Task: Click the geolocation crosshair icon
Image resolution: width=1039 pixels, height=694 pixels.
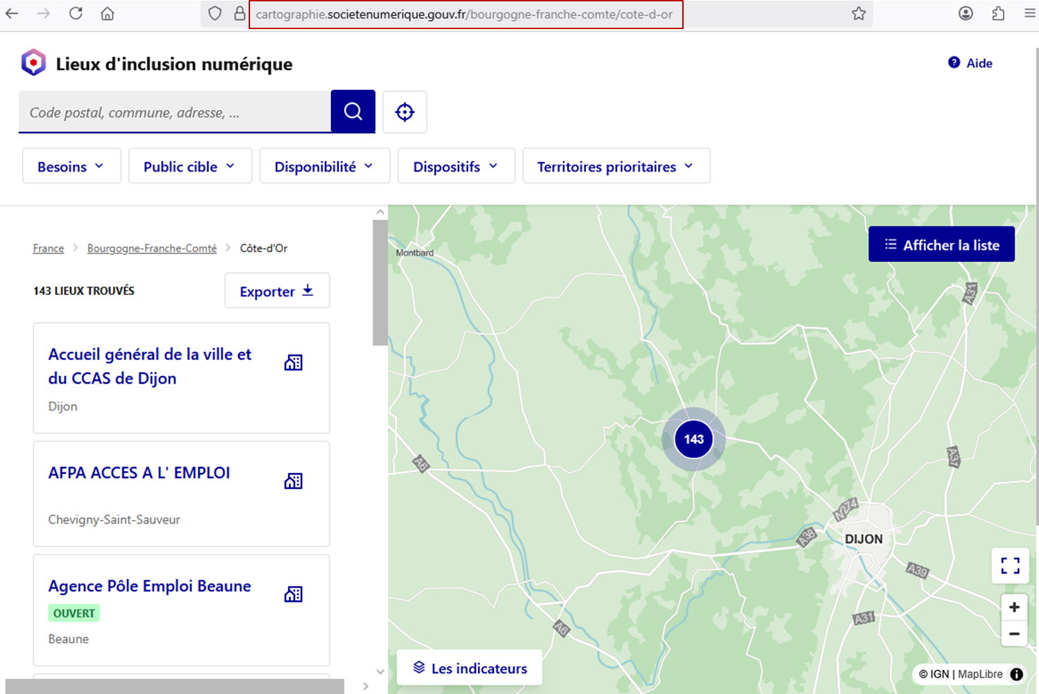Action: 405,112
